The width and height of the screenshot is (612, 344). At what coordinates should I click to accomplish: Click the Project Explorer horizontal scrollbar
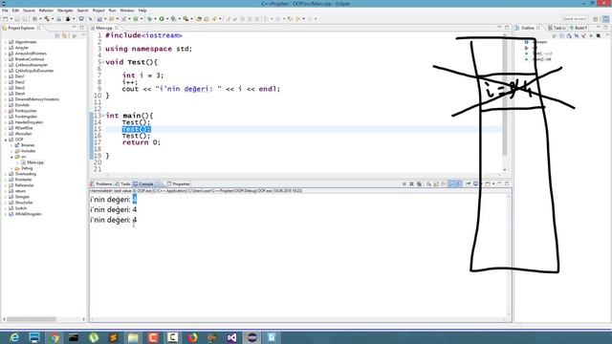[x=32, y=319]
